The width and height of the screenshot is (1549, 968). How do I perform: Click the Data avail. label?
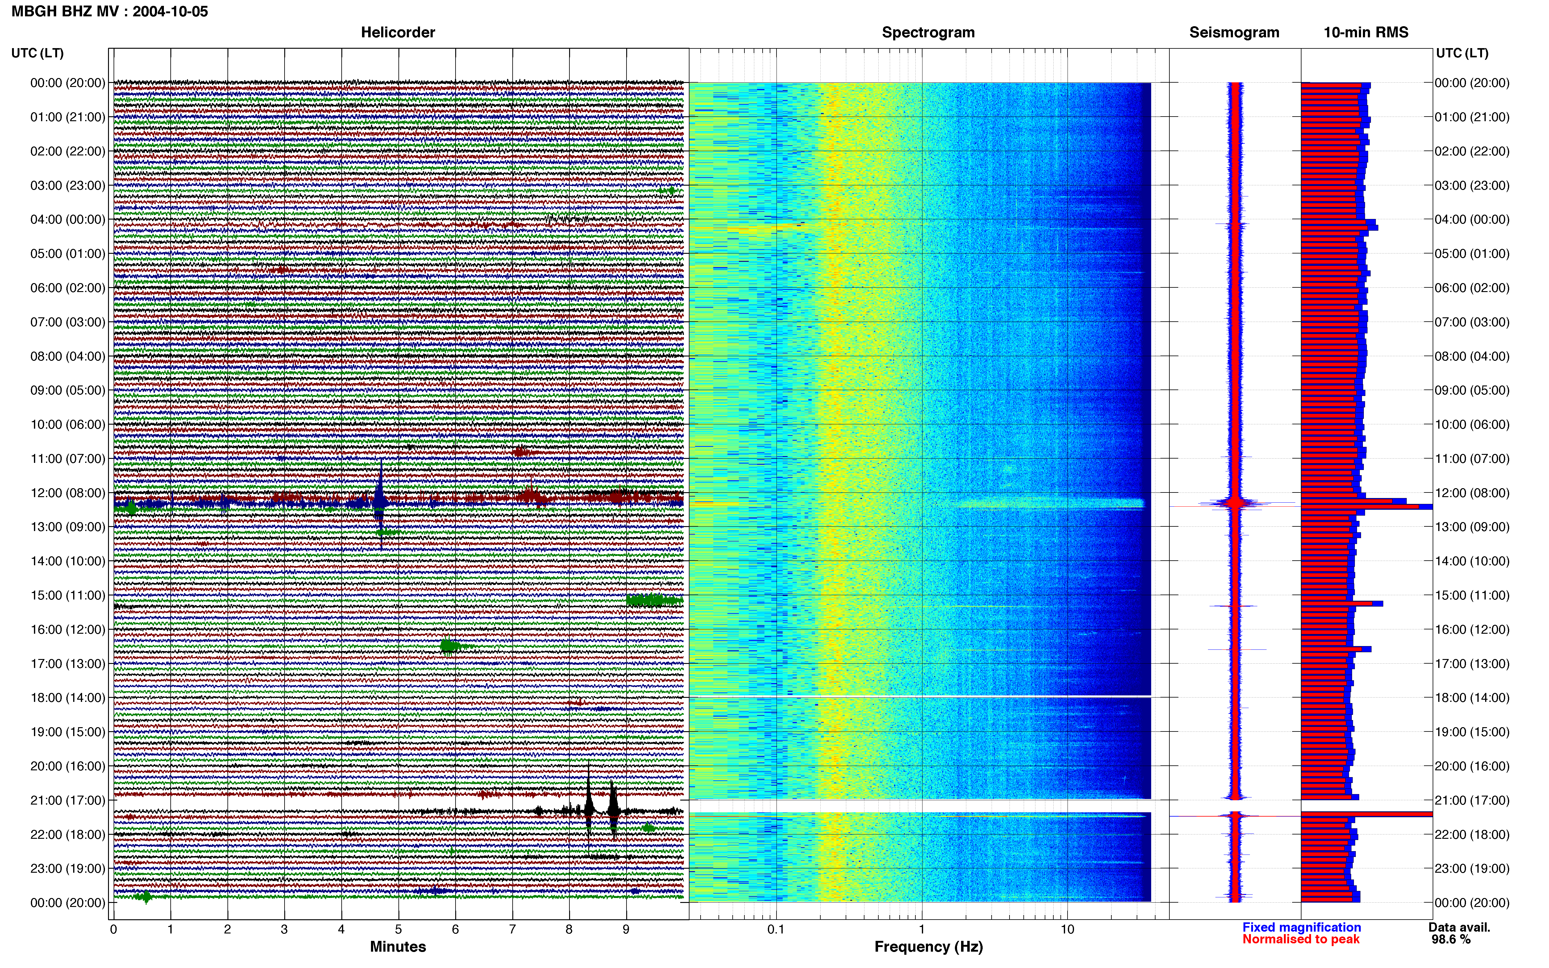click(1459, 927)
